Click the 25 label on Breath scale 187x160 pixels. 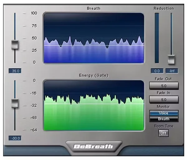click(34, 50)
